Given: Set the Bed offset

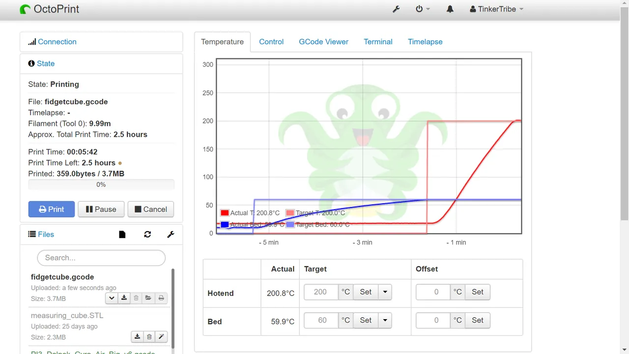Looking at the screenshot, I should [478, 320].
